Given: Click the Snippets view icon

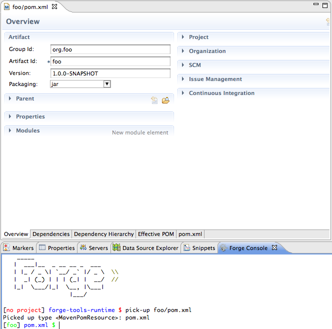Looking at the screenshot, I should point(187,247).
